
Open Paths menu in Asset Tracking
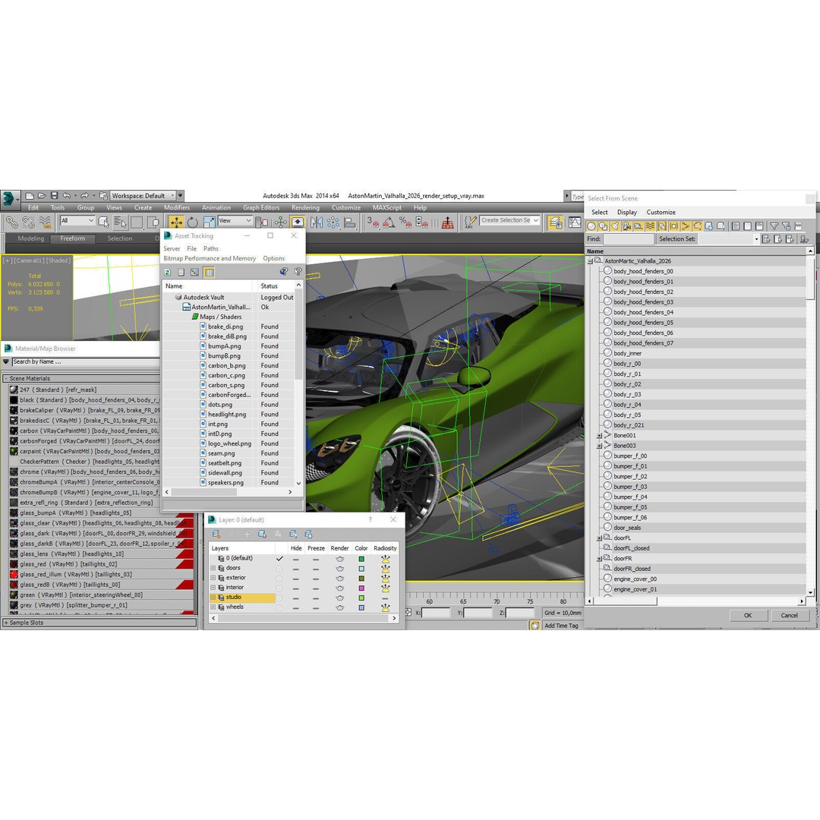(x=211, y=249)
